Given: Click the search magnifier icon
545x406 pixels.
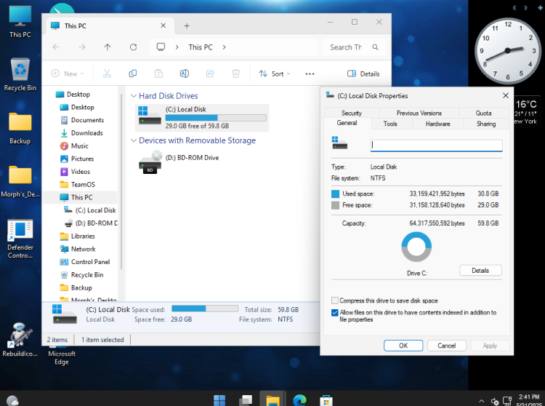Looking at the screenshot, I should 376,47.
